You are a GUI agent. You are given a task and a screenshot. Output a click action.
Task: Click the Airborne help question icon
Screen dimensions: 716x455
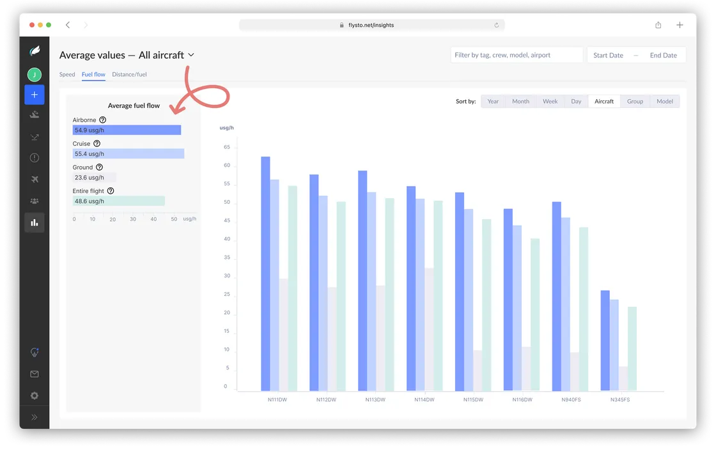103,120
